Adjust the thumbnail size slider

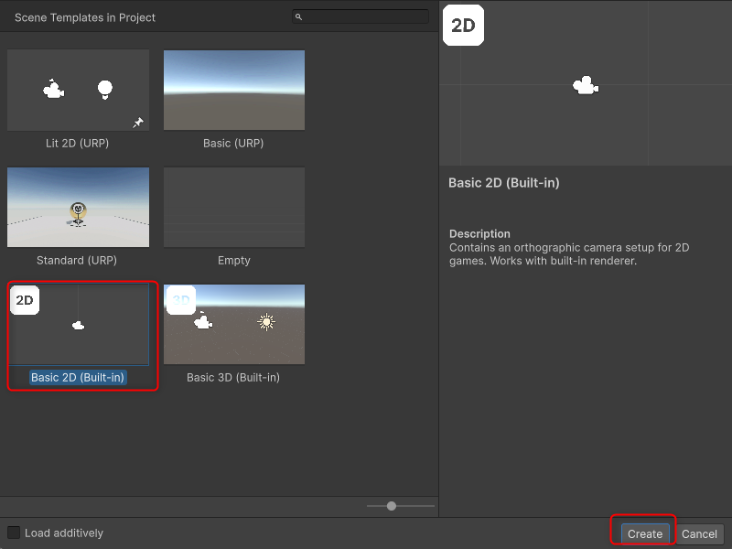(401, 506)
